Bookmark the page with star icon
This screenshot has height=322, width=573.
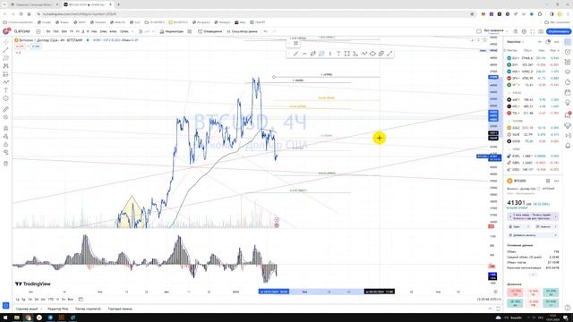click(x=472, y=14)
